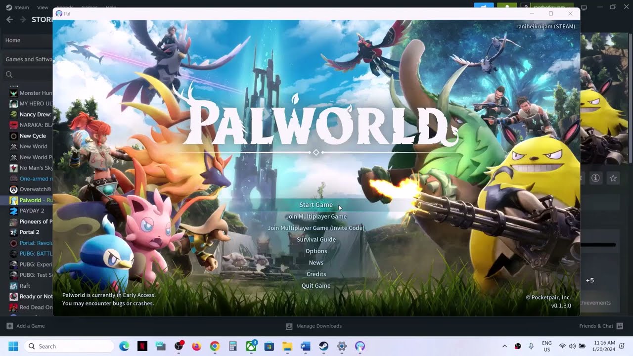The image size is (633, 356).
Task: Click Add a Game in Steam
Action: [x=25, y=326]
